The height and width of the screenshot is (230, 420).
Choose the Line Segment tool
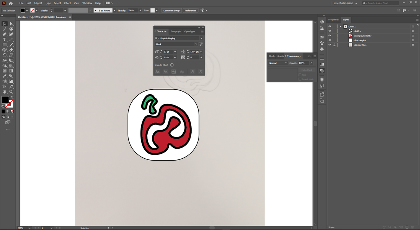[x=11, y=40]
